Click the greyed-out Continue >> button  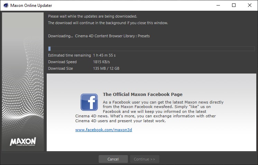[145, 159]
